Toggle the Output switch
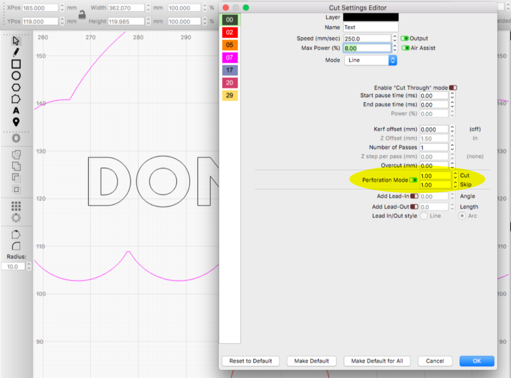Image resolution: width=511 pixels, height=378 pixels. [x=405, y=38]
